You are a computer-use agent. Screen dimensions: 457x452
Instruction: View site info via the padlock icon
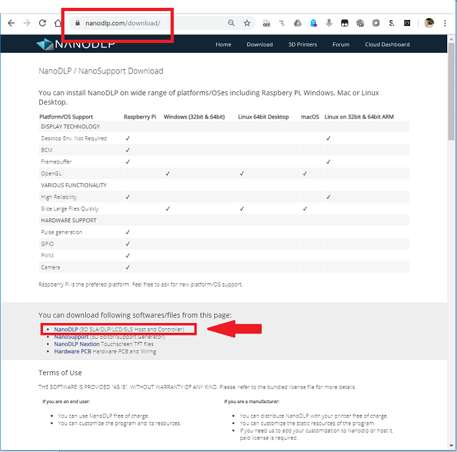[77, 23]
